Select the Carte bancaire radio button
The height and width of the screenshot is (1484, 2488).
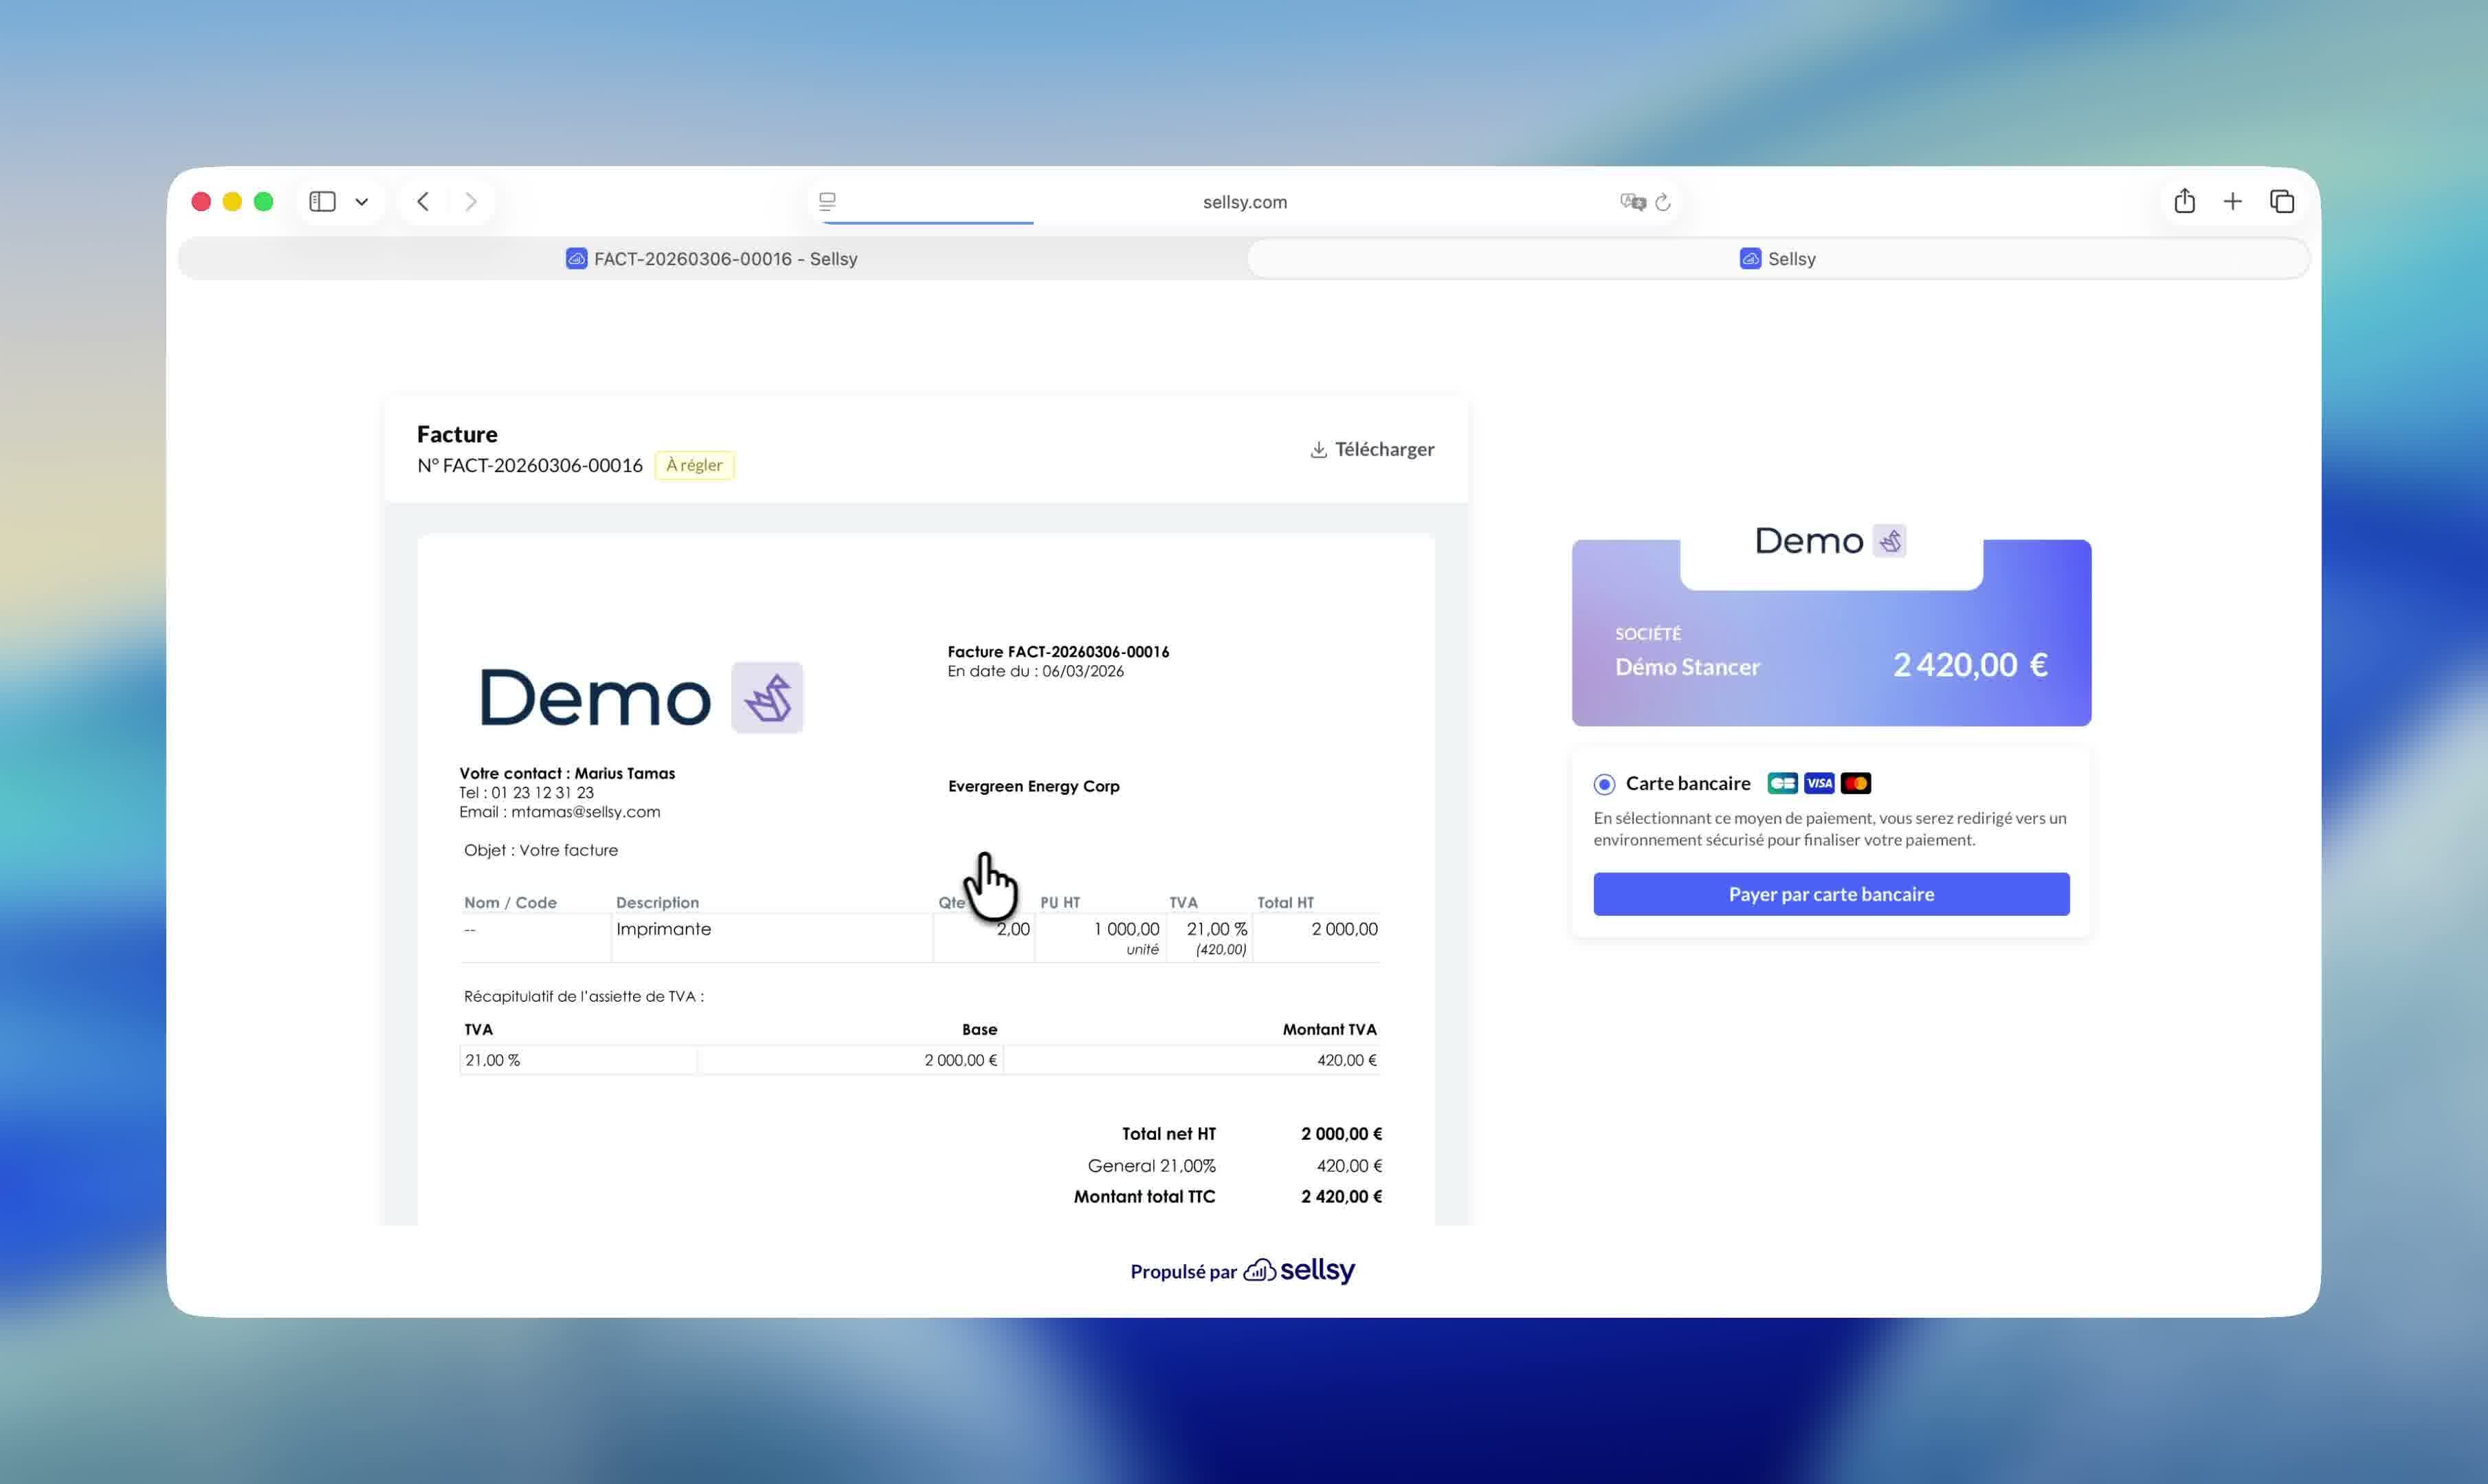1603,784
